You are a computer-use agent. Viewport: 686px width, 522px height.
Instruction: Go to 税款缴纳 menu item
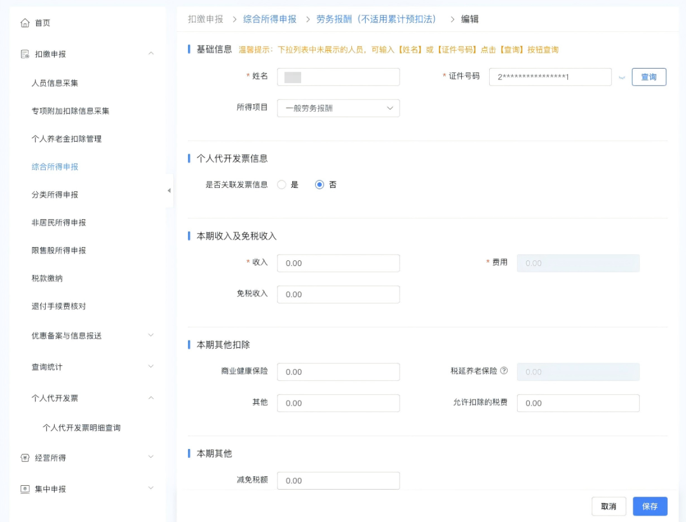pyautogui.click(x=47, y=278)
